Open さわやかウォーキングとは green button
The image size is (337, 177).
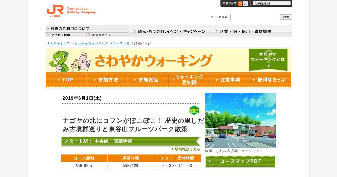click(x=268, y=60)
